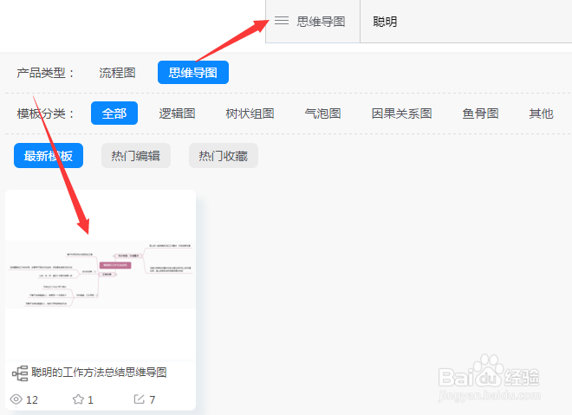Open 聪明的工作方法总结思维导图 title link

point(99,373)
